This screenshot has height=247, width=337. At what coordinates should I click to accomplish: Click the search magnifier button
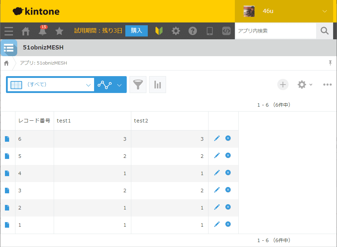pyautogui.click(x=324, y=31)
